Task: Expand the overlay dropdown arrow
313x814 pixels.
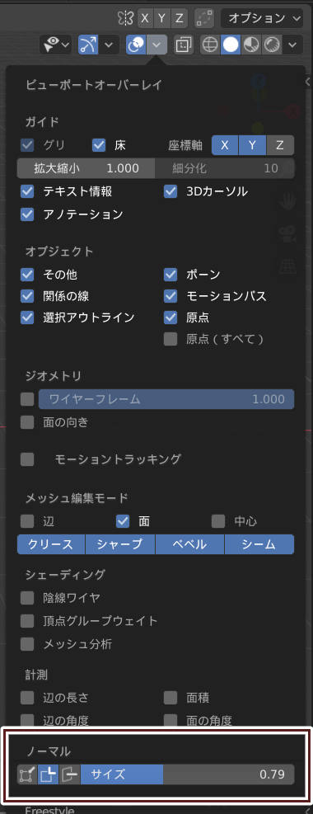Action: 156,45
